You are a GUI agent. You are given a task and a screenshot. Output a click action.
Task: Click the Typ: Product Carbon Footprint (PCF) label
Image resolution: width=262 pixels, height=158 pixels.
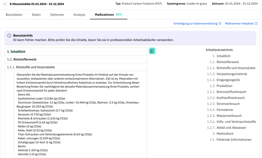(x=139, y=4)
